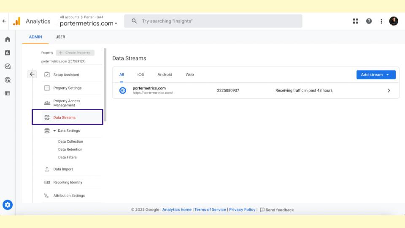Viewport: 405px width, 228px height.
Task: Click the property column back arrow button
Action: click(32, 74)
